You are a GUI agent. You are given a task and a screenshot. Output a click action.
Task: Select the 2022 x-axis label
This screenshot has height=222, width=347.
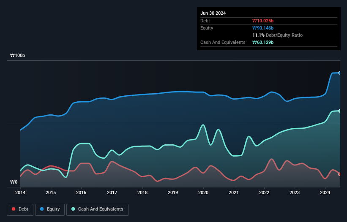[264, 192]
